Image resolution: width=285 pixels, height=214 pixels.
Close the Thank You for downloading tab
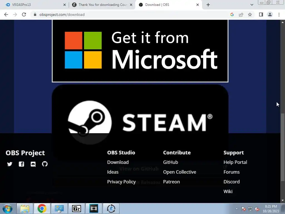131,5
